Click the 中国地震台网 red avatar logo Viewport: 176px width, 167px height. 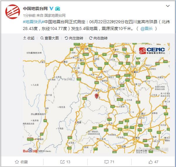click(x=13, y=12)
